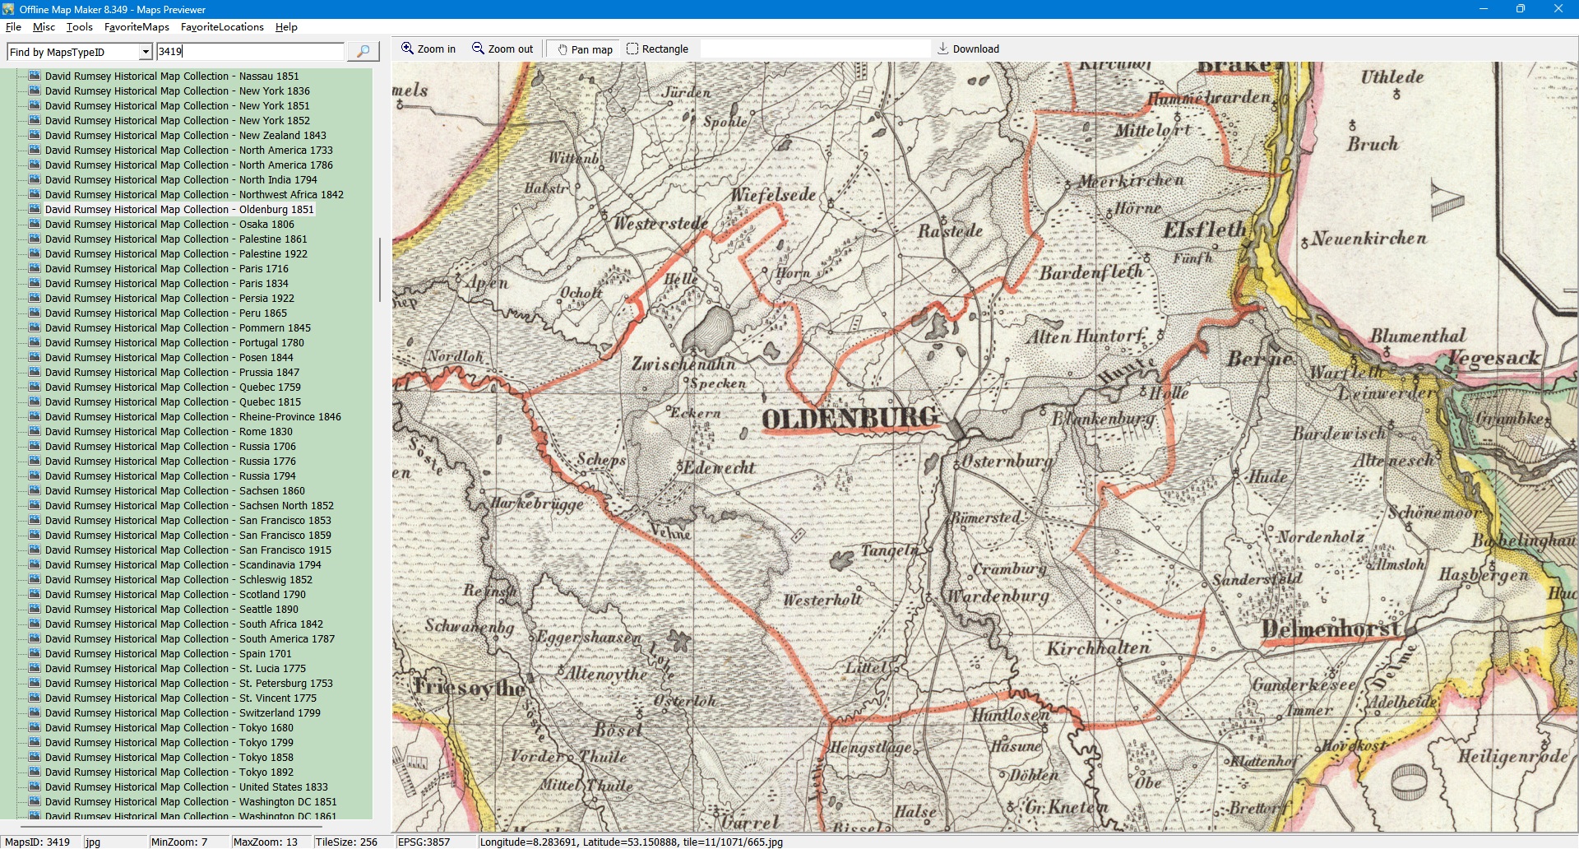Activate the Pan map hand tool
The image size is (1579, 849).
coord(585,49)
